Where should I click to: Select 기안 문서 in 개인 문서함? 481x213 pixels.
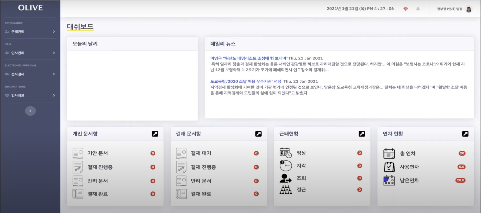[x=97, y=153]
